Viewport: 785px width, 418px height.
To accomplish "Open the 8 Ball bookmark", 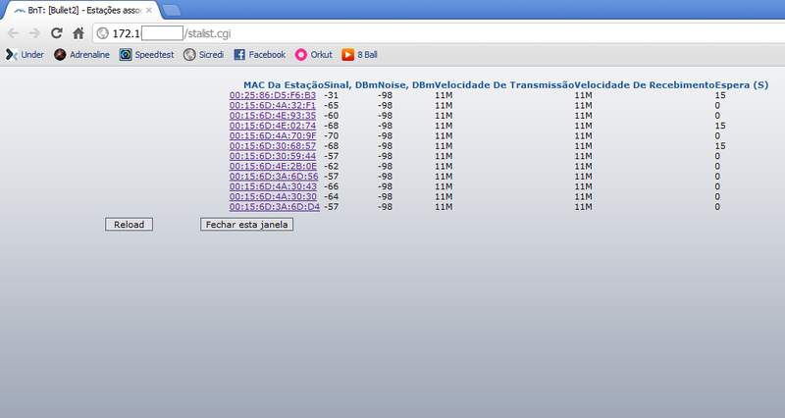I will tap(359, 55).
